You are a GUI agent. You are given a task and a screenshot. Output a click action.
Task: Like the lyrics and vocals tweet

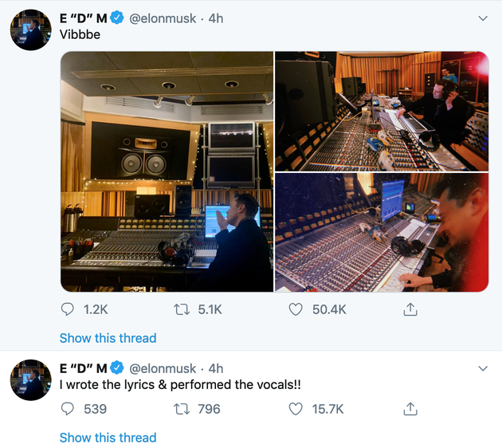pyautogui.click(x=295, y=409)
